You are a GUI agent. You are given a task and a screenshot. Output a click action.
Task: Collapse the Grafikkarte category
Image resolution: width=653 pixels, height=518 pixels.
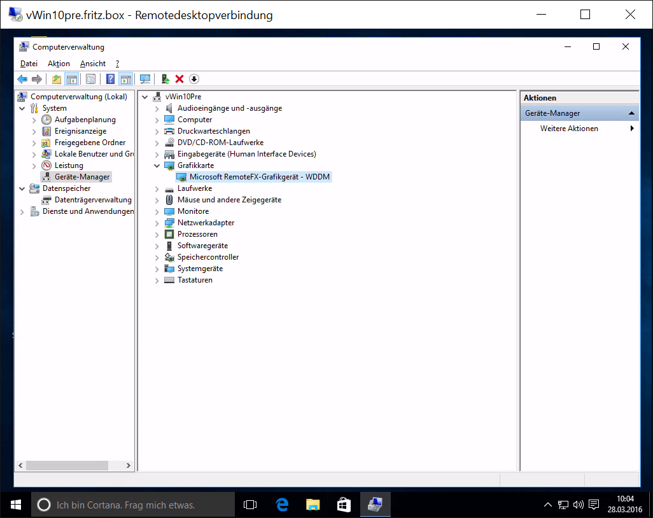[x=157, y=165]
